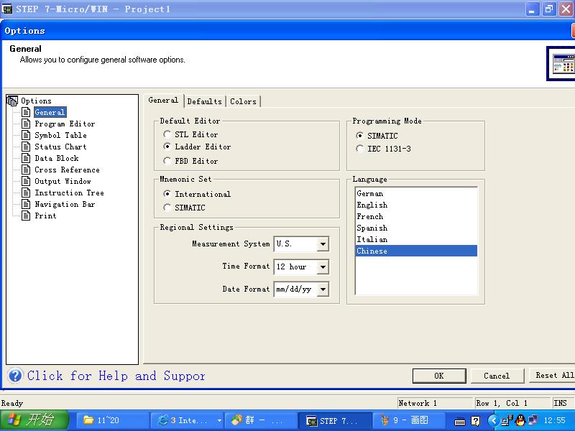Choose Chinese in Language list

pyautogui.click(x=416, y=251)
